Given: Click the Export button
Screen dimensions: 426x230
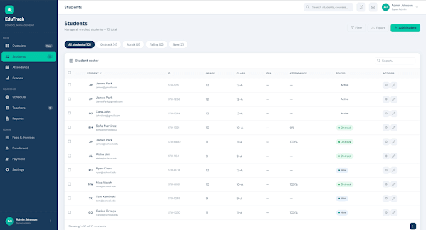Looking at the screenshot, I should (378, 28).
